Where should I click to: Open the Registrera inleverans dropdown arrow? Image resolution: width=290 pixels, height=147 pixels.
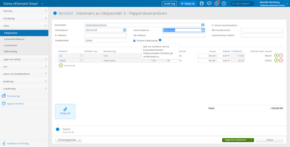point(251,140)
